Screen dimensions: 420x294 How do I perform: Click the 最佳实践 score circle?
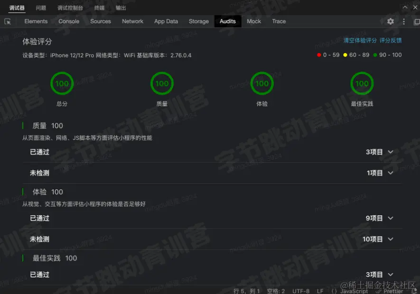click(x=362, y=83)
